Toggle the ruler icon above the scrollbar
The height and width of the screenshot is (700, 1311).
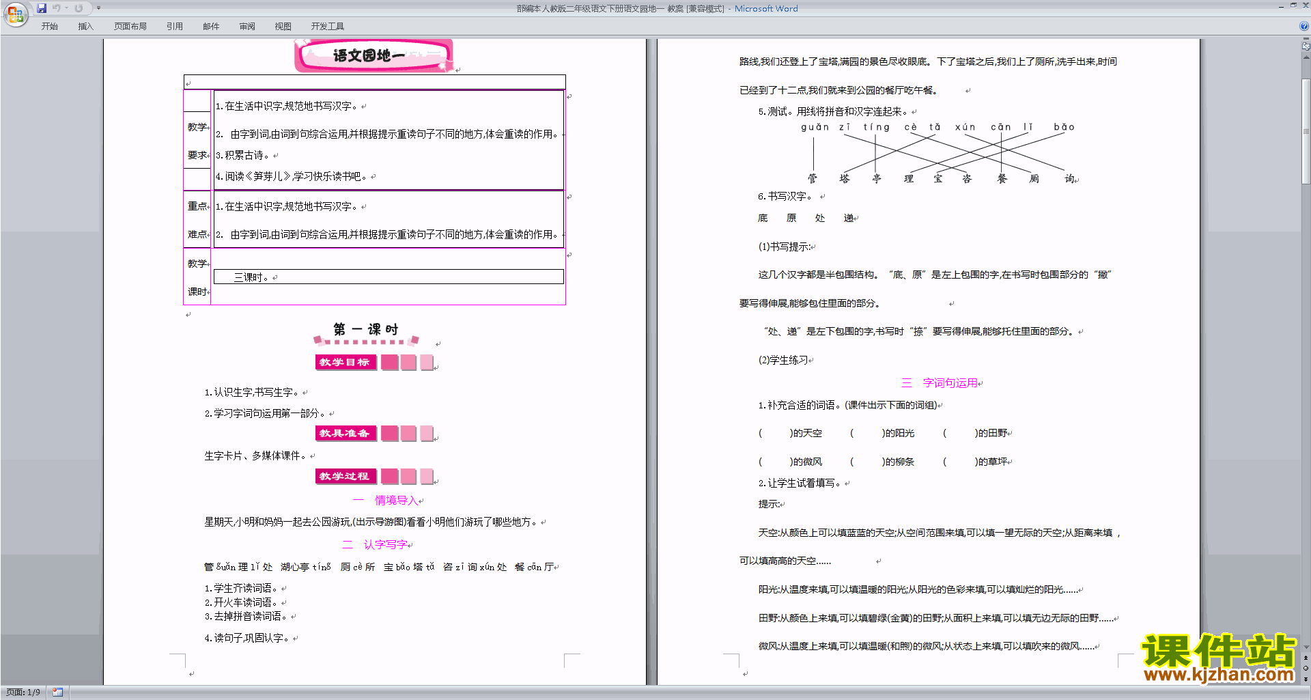pos(1306,46)
